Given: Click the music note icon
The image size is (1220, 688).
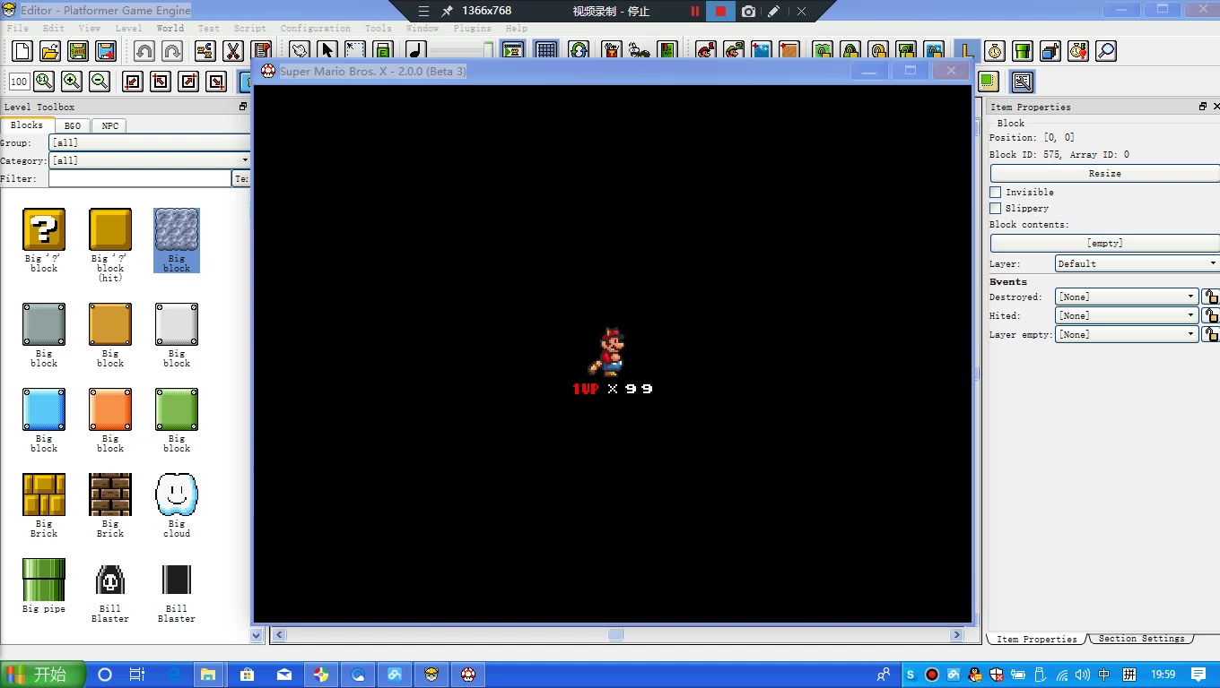Looking at the screenshot, I should [x=416, y=51].
